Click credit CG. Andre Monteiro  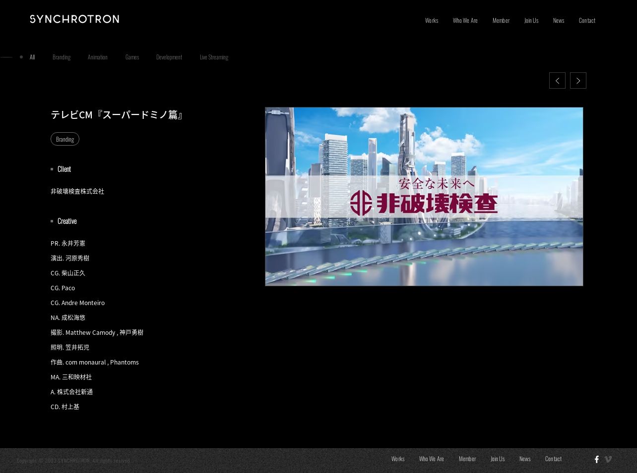coord(78,303)
